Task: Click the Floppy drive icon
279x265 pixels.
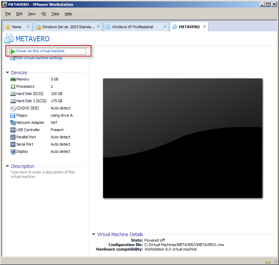Action: tap(13, 116)
